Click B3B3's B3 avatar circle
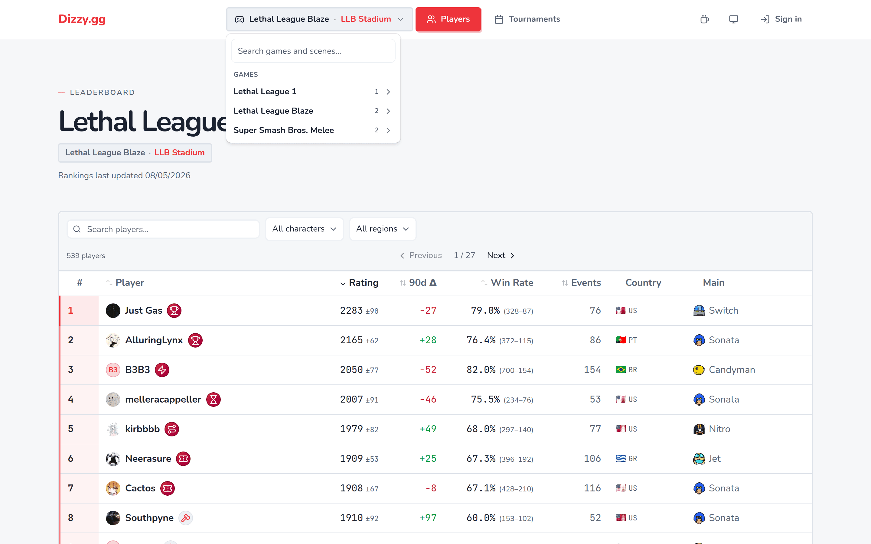 [x=113, y=370]
